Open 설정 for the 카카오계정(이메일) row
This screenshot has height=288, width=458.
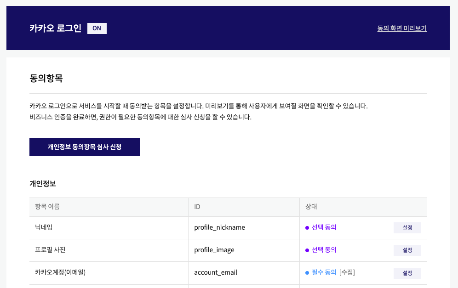tap(407, 273)
